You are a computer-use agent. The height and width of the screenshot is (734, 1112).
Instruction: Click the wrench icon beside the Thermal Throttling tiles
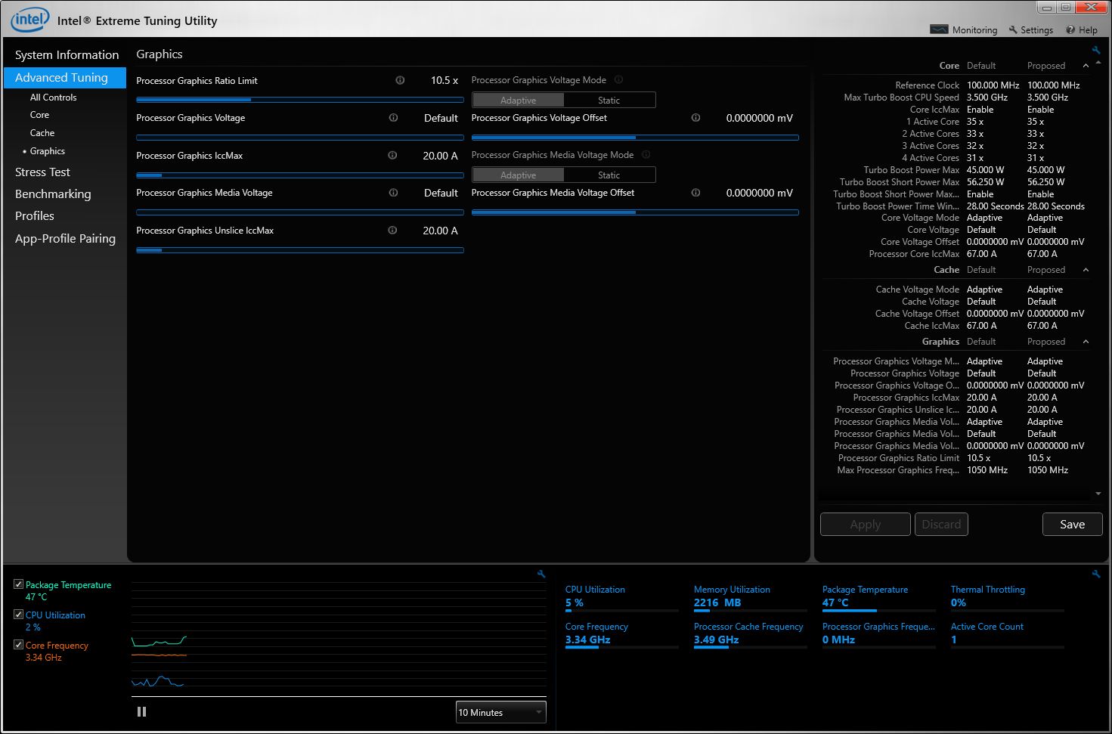tap(1096, 574)
